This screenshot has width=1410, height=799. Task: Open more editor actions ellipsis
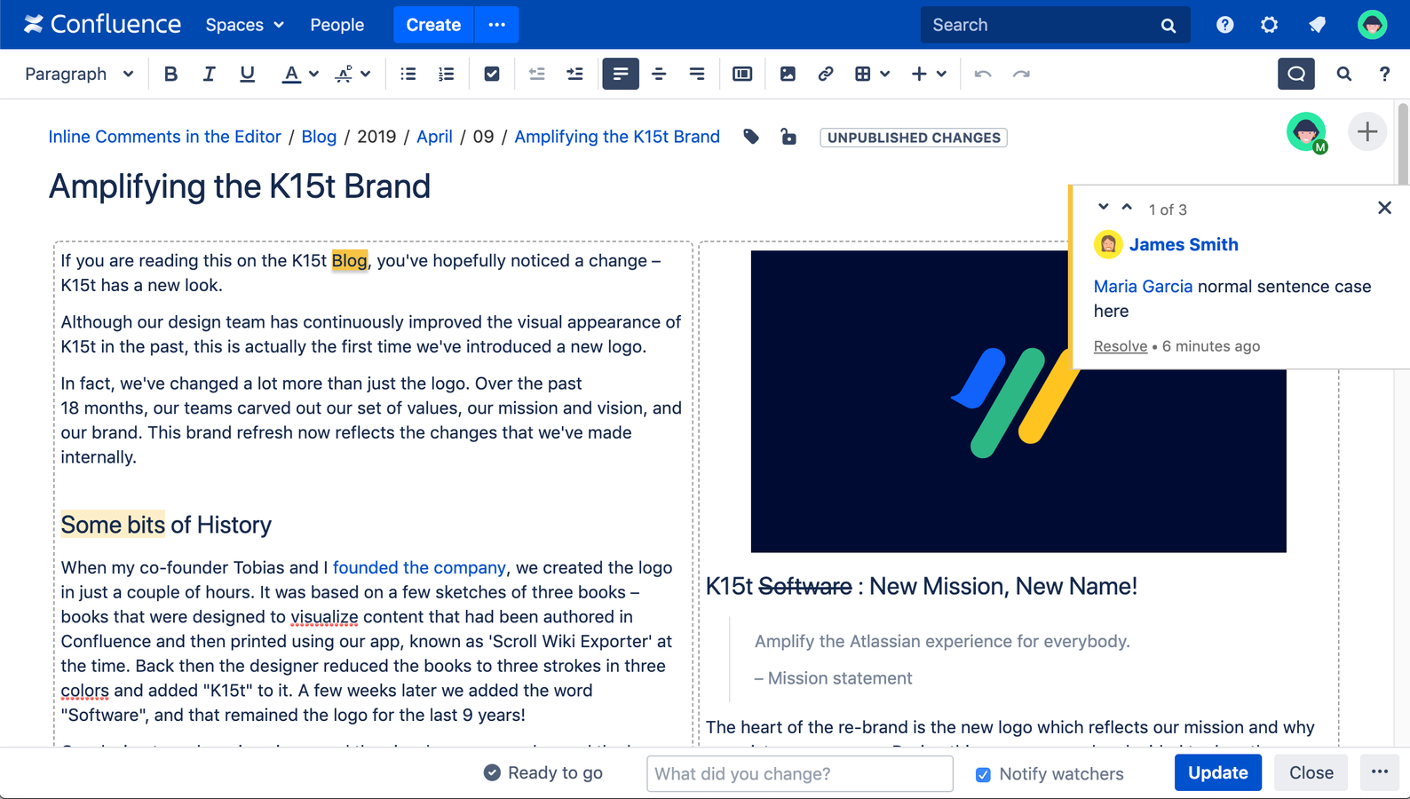point(1380,772)
